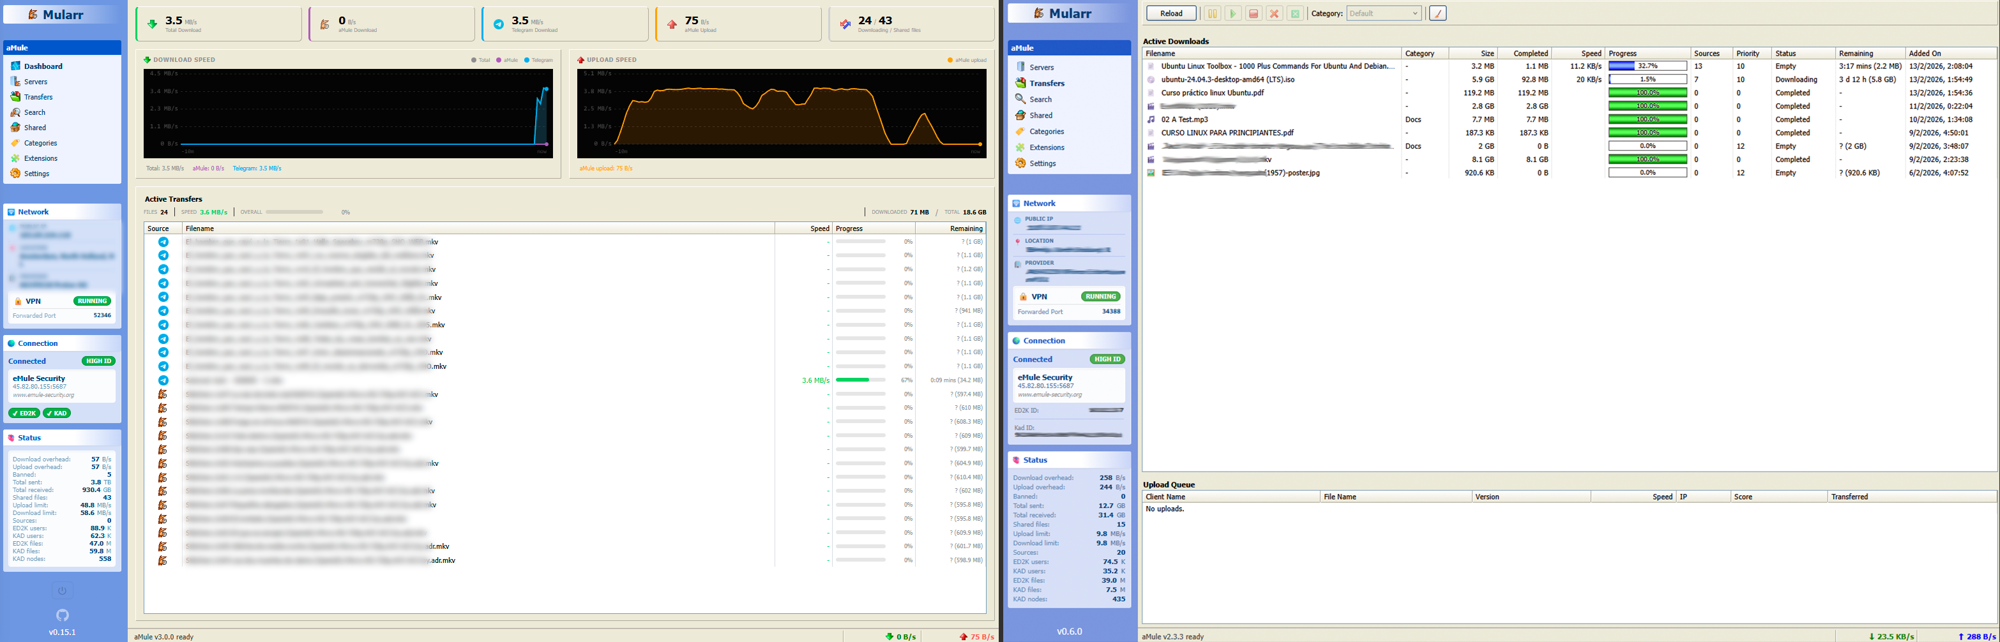Click the aMule Download mule icon card

point(325,24)
